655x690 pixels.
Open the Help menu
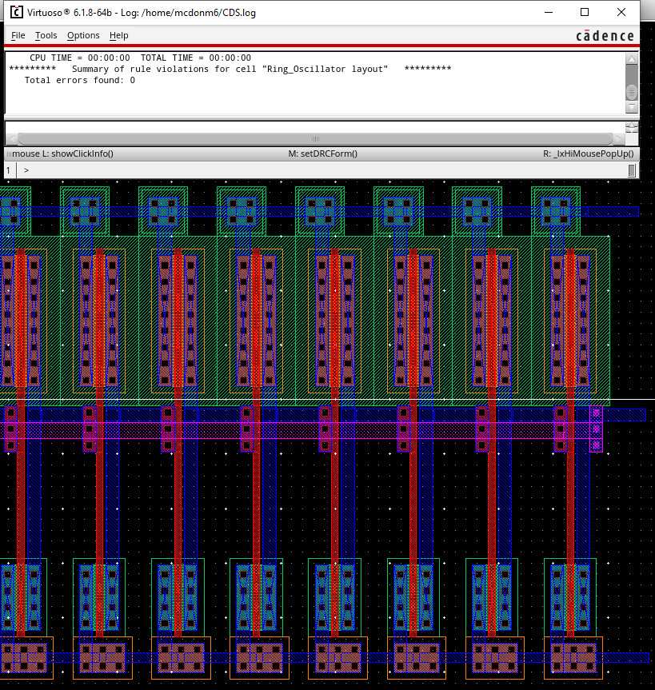(119, 35)
